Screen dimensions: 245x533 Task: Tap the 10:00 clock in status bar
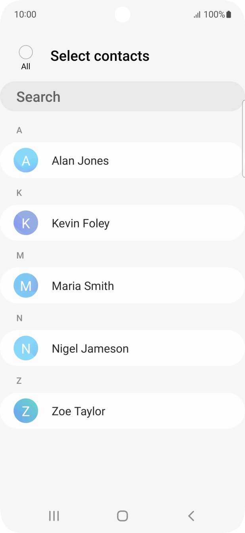tap(25, 15)
